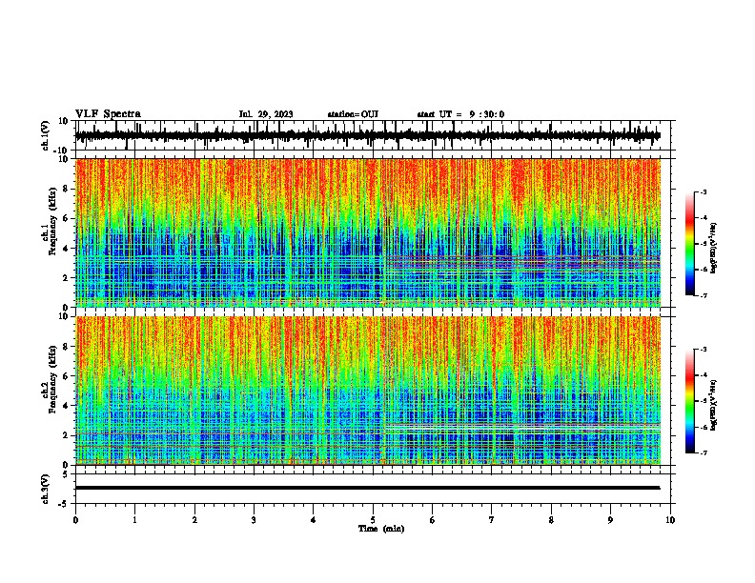Screen dimensions: 755x583
Task: Click the "8" kHz tick of ch.1 spectrogram
Action: click(x=66, y=189)
